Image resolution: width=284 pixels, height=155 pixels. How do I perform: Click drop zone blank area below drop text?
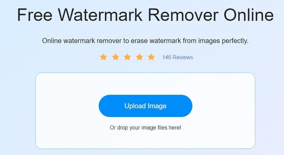click(x=146, y=140)
